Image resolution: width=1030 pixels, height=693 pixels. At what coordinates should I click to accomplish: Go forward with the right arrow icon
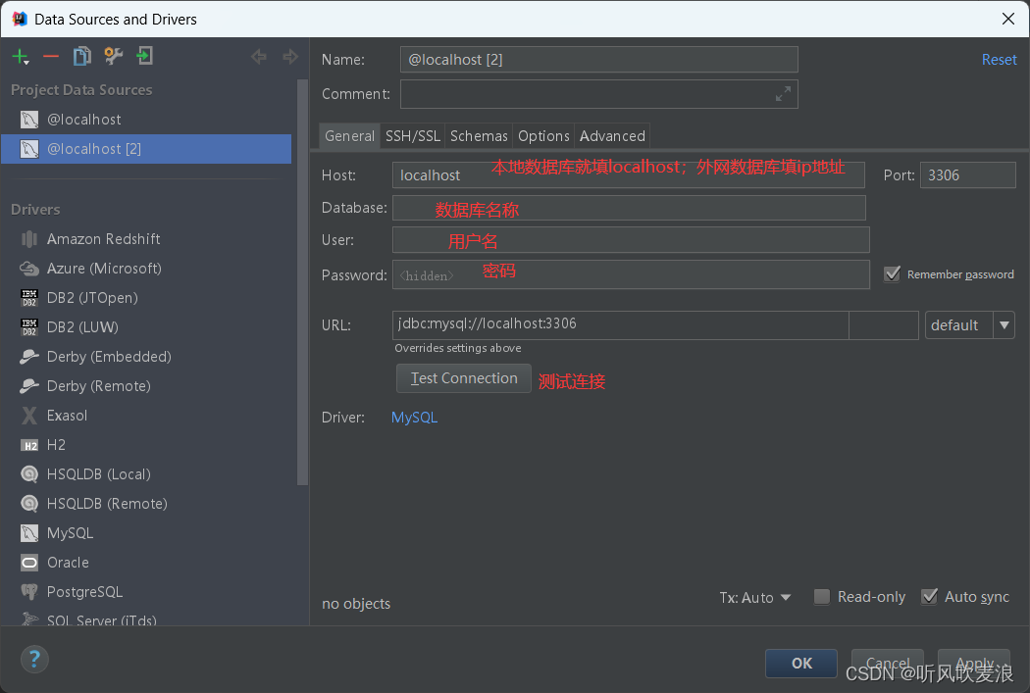290,57
